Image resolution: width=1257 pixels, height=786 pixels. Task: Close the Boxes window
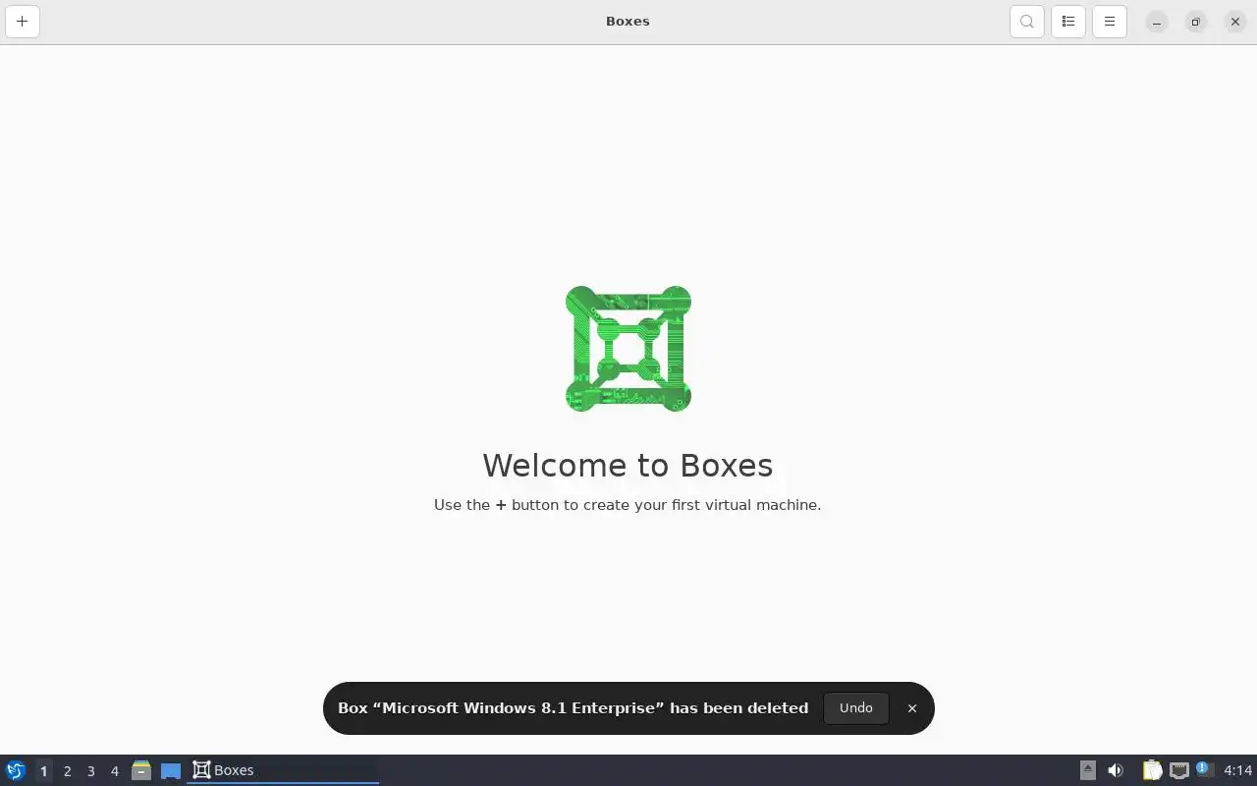point(1235,22)
